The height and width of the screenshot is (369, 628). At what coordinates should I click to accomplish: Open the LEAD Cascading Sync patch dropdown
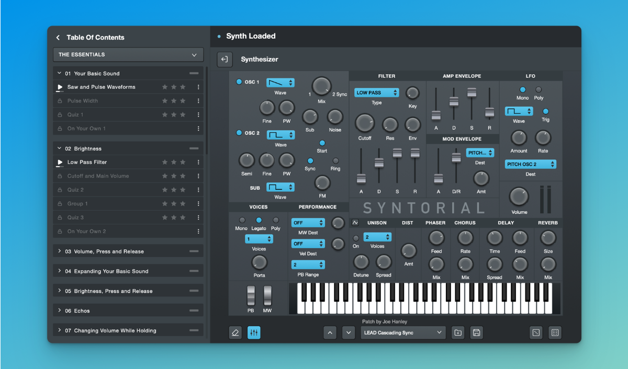pos(403,332)
